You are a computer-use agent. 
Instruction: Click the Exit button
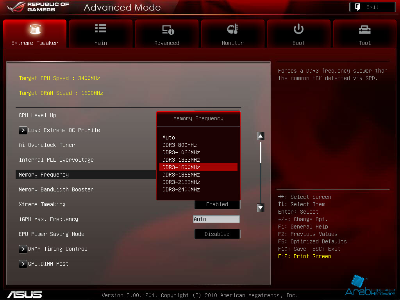pos(372,7)
